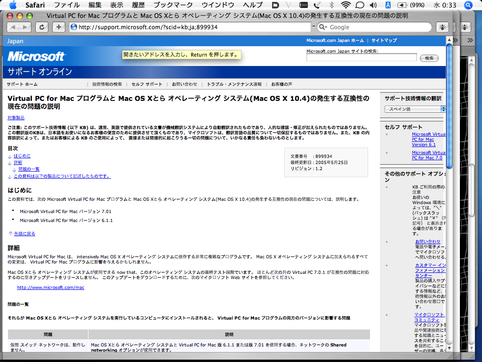482x362 pixels.
Task: Open トラブル・メンテナンス速報 navigation item
Action: pos(234,84)
